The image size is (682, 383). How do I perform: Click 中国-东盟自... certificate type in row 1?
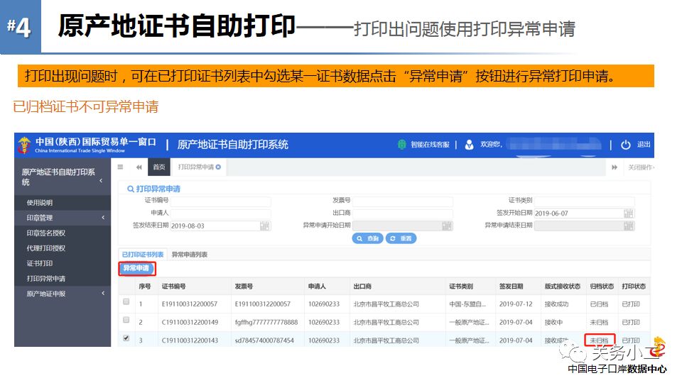(x=467, y=304)
